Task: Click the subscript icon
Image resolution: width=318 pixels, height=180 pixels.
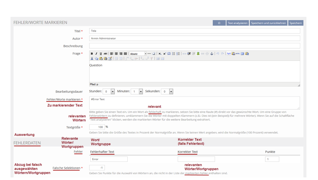Action: pos(160,54)
